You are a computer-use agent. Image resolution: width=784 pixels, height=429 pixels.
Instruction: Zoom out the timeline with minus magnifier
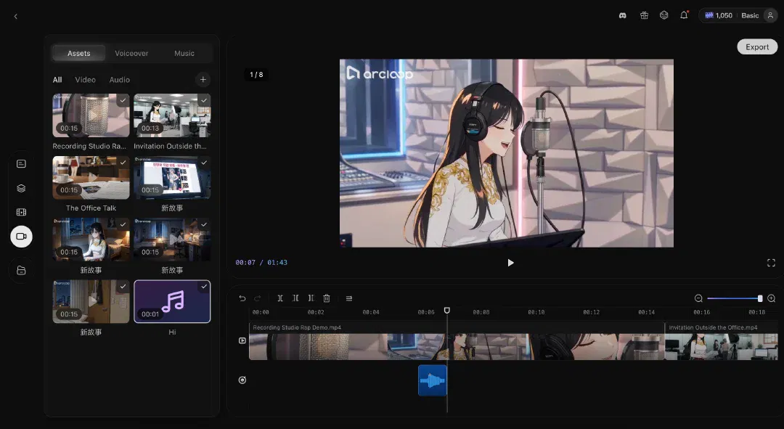point(698,298)
